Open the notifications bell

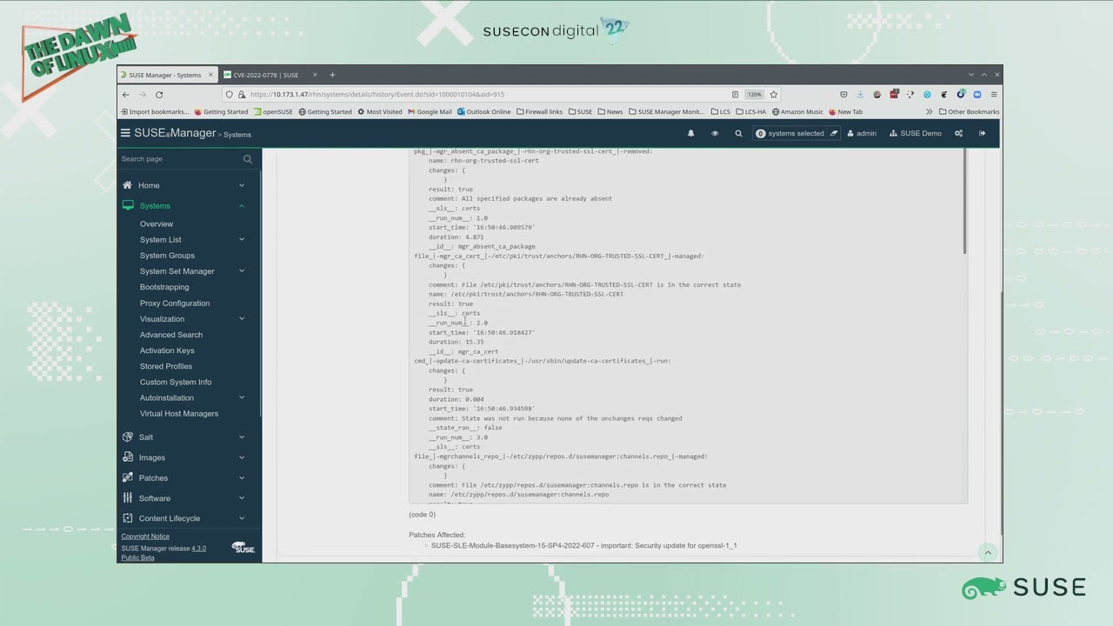coord(691,133)
